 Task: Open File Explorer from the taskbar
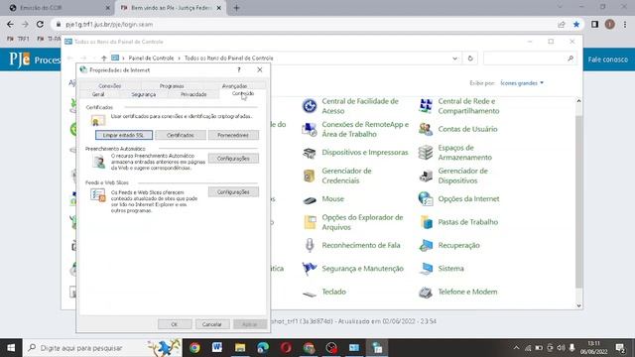[240, 348]
